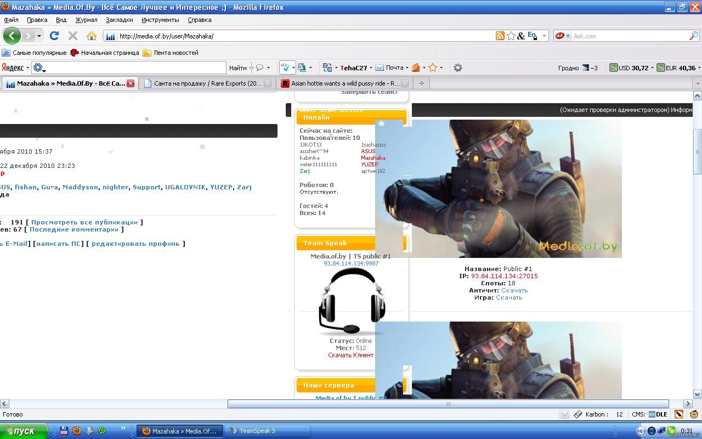Run search with the magnifier icon
Viewport: 702px width, 439px height.
(694, 36)
